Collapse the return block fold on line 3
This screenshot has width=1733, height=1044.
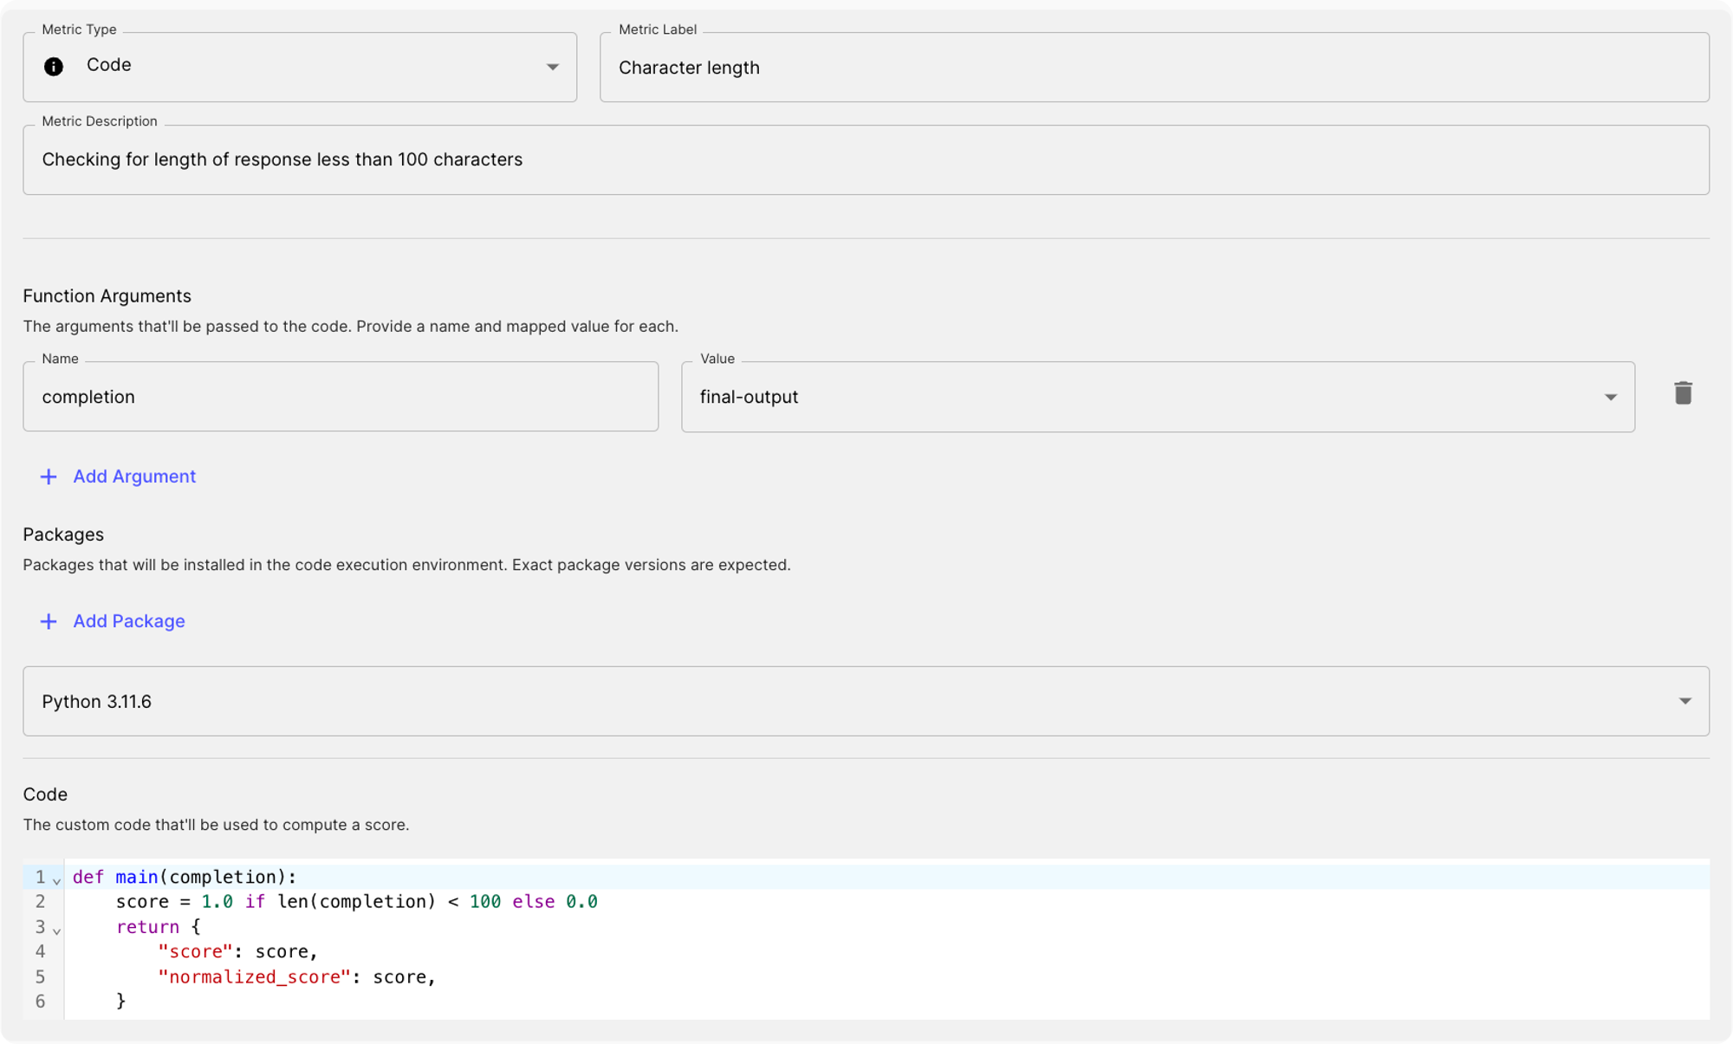[57, 931]
